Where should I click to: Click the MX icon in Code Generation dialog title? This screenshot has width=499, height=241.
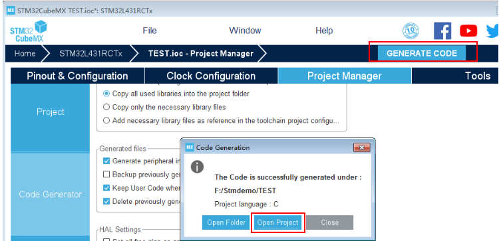click(x=190, y=147)
